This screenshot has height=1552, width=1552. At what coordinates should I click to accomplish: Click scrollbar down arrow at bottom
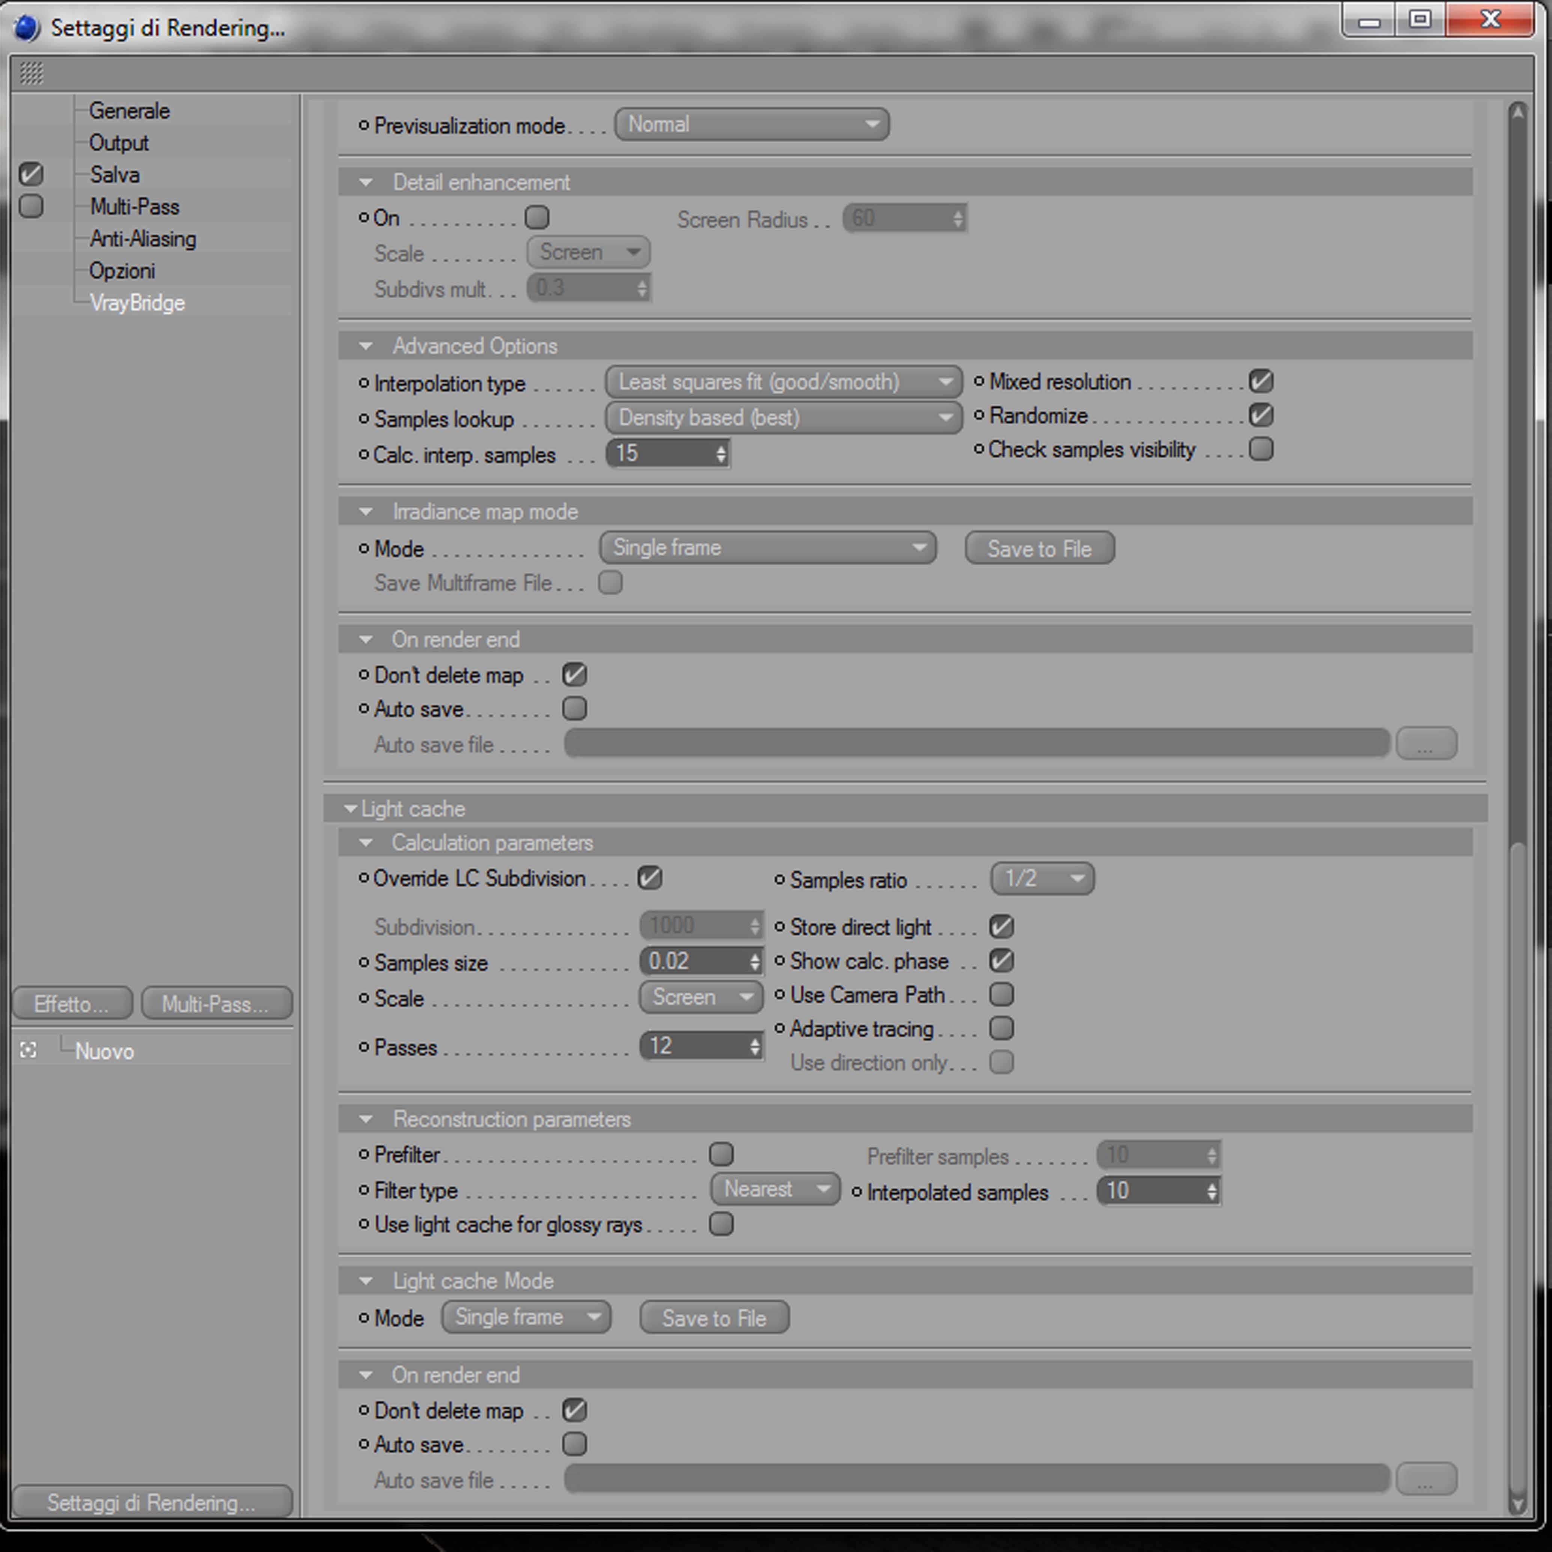[1517, 1504]
